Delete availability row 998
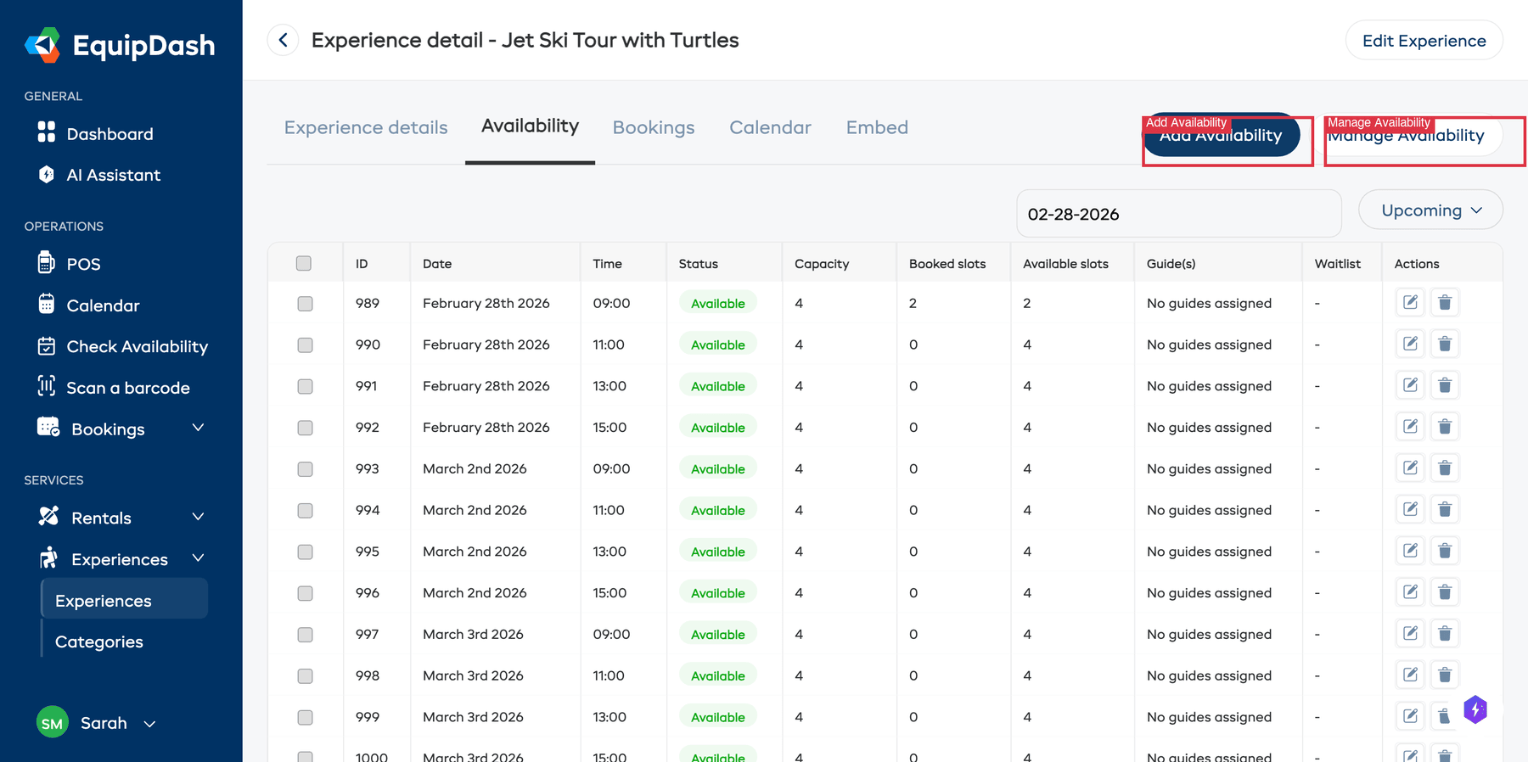1528x762 pixels. coord(1445,675)
